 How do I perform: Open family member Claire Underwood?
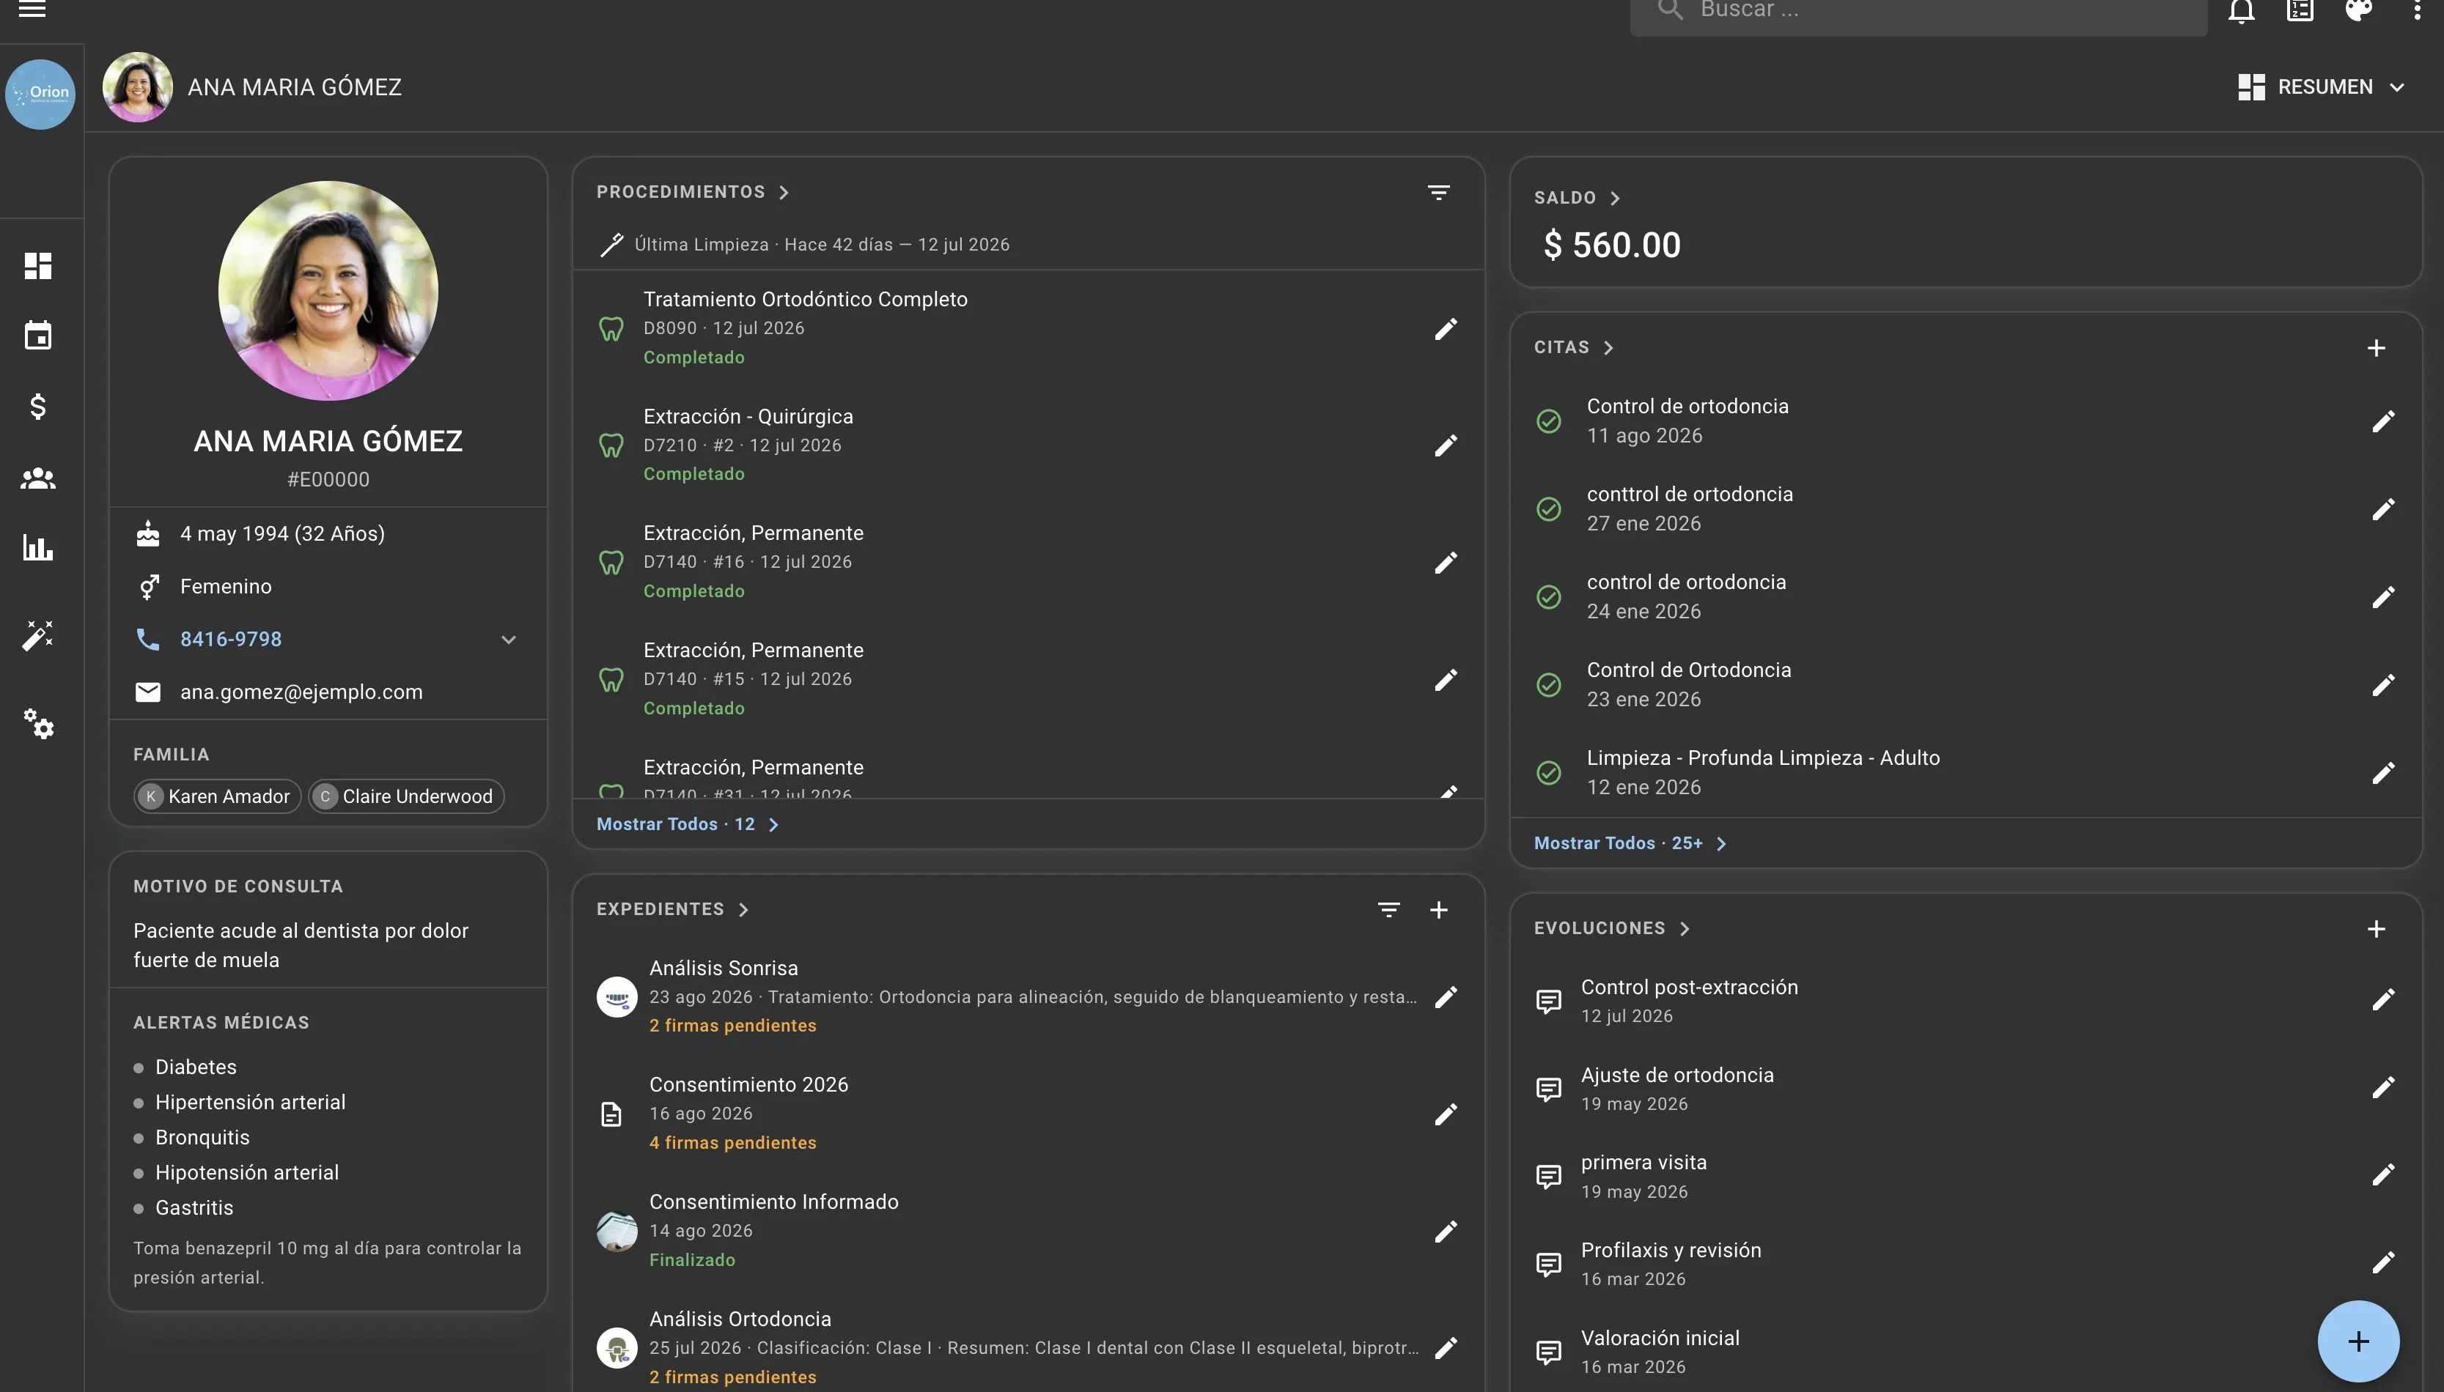(x=407, y=796)
